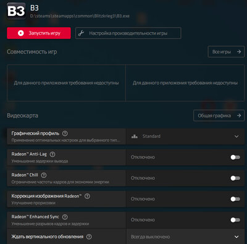This screenshot has width=247, height=244.
Task: Open help for Коррекция изображения Radeon
Action: pos(87,196)
